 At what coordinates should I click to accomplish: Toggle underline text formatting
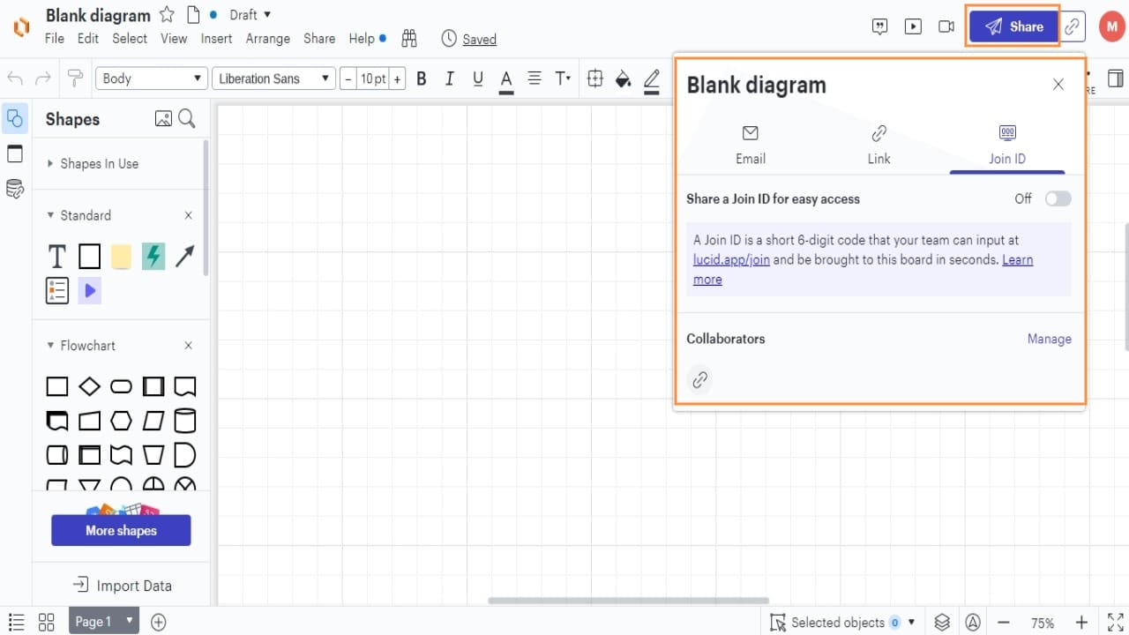[478, 78]
